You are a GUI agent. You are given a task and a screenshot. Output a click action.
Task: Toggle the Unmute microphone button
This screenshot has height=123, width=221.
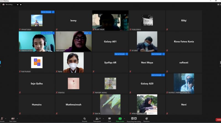click(x=2, y=119)
